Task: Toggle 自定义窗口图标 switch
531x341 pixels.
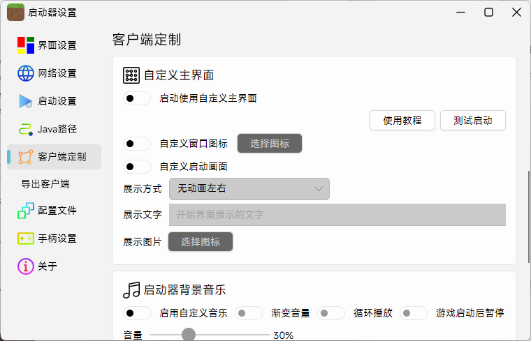Action: click(137, 144)
